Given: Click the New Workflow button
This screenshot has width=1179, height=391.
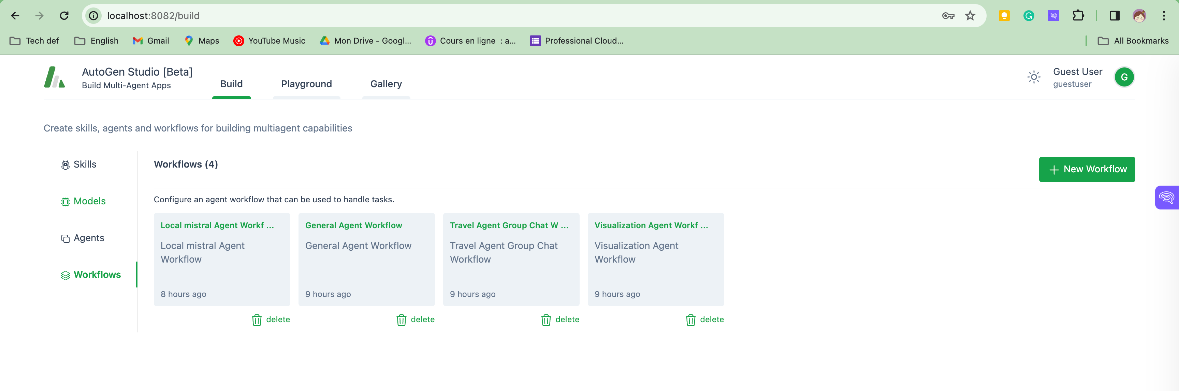Looking at the screenshot, I should point(1087,170).
